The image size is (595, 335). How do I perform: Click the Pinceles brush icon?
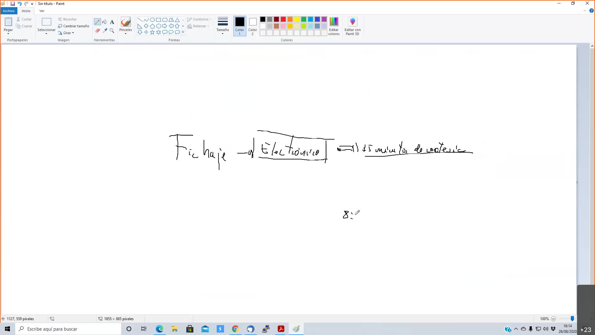(126, 22)
